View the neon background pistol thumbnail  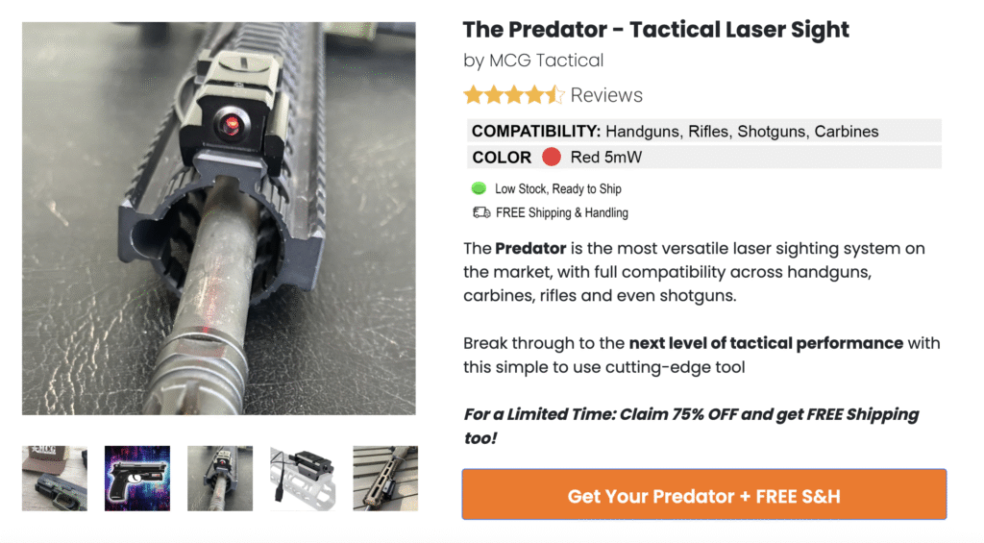tap(137, 478)
